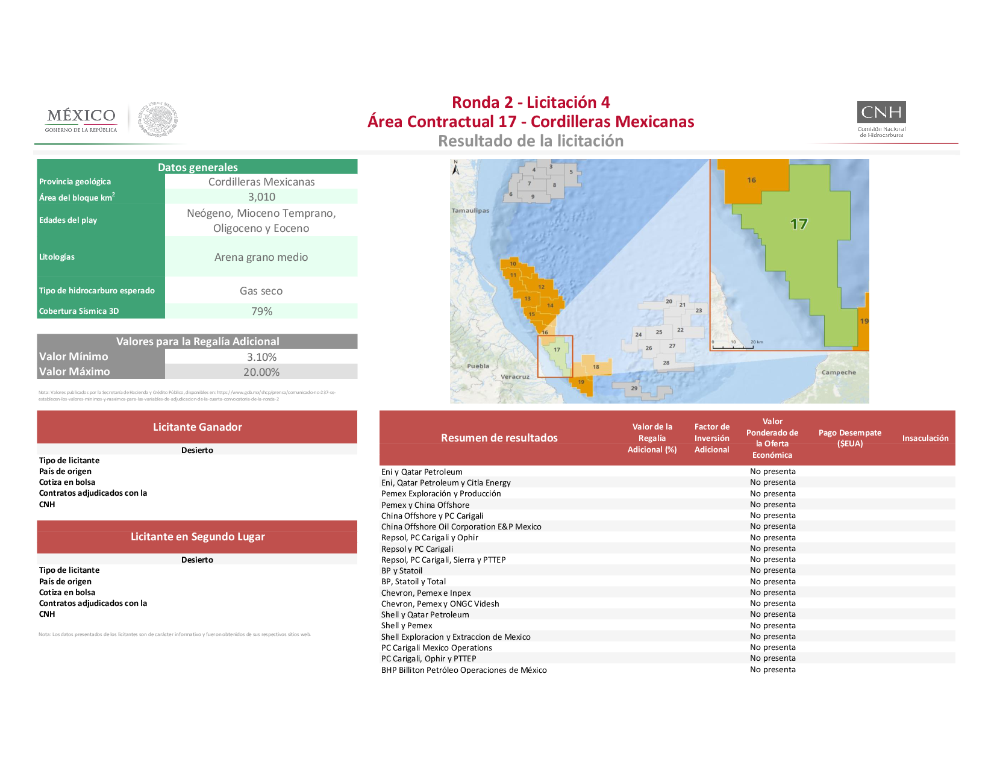Click the 'Valor de la Regalía Adicional (%)' column header

pos(652,438)
